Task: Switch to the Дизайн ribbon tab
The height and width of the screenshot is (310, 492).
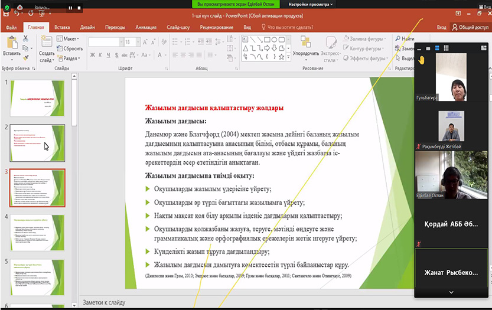Action: coord(87,27)
